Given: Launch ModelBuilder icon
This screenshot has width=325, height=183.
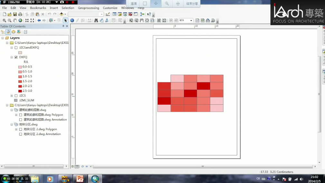Looking at the screenshot, I should [142, 14].
